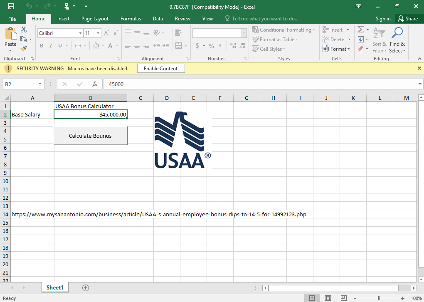Click the Paste clipboard icon
Screen dimensions: 424x302
[11, 33]
